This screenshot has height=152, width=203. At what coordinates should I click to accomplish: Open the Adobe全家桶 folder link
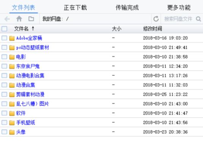[x=29, y=38]
